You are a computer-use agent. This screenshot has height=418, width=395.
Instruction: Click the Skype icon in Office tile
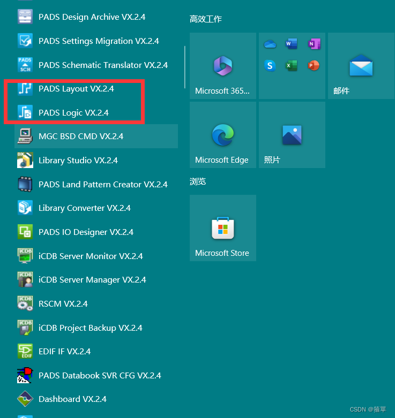click(x=270, y=66)
